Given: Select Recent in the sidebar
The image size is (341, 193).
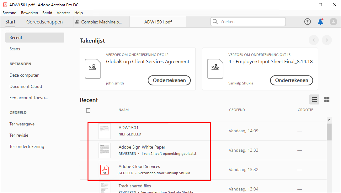Looking at the screenshot, I should click(x=35, y=38).
